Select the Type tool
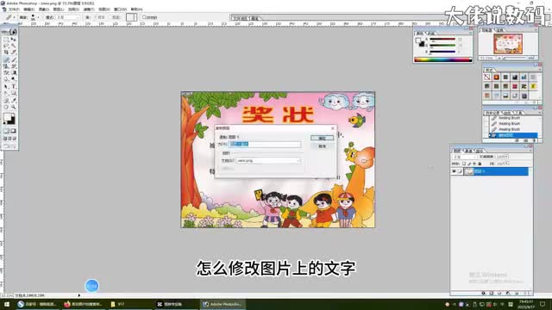 14,86
